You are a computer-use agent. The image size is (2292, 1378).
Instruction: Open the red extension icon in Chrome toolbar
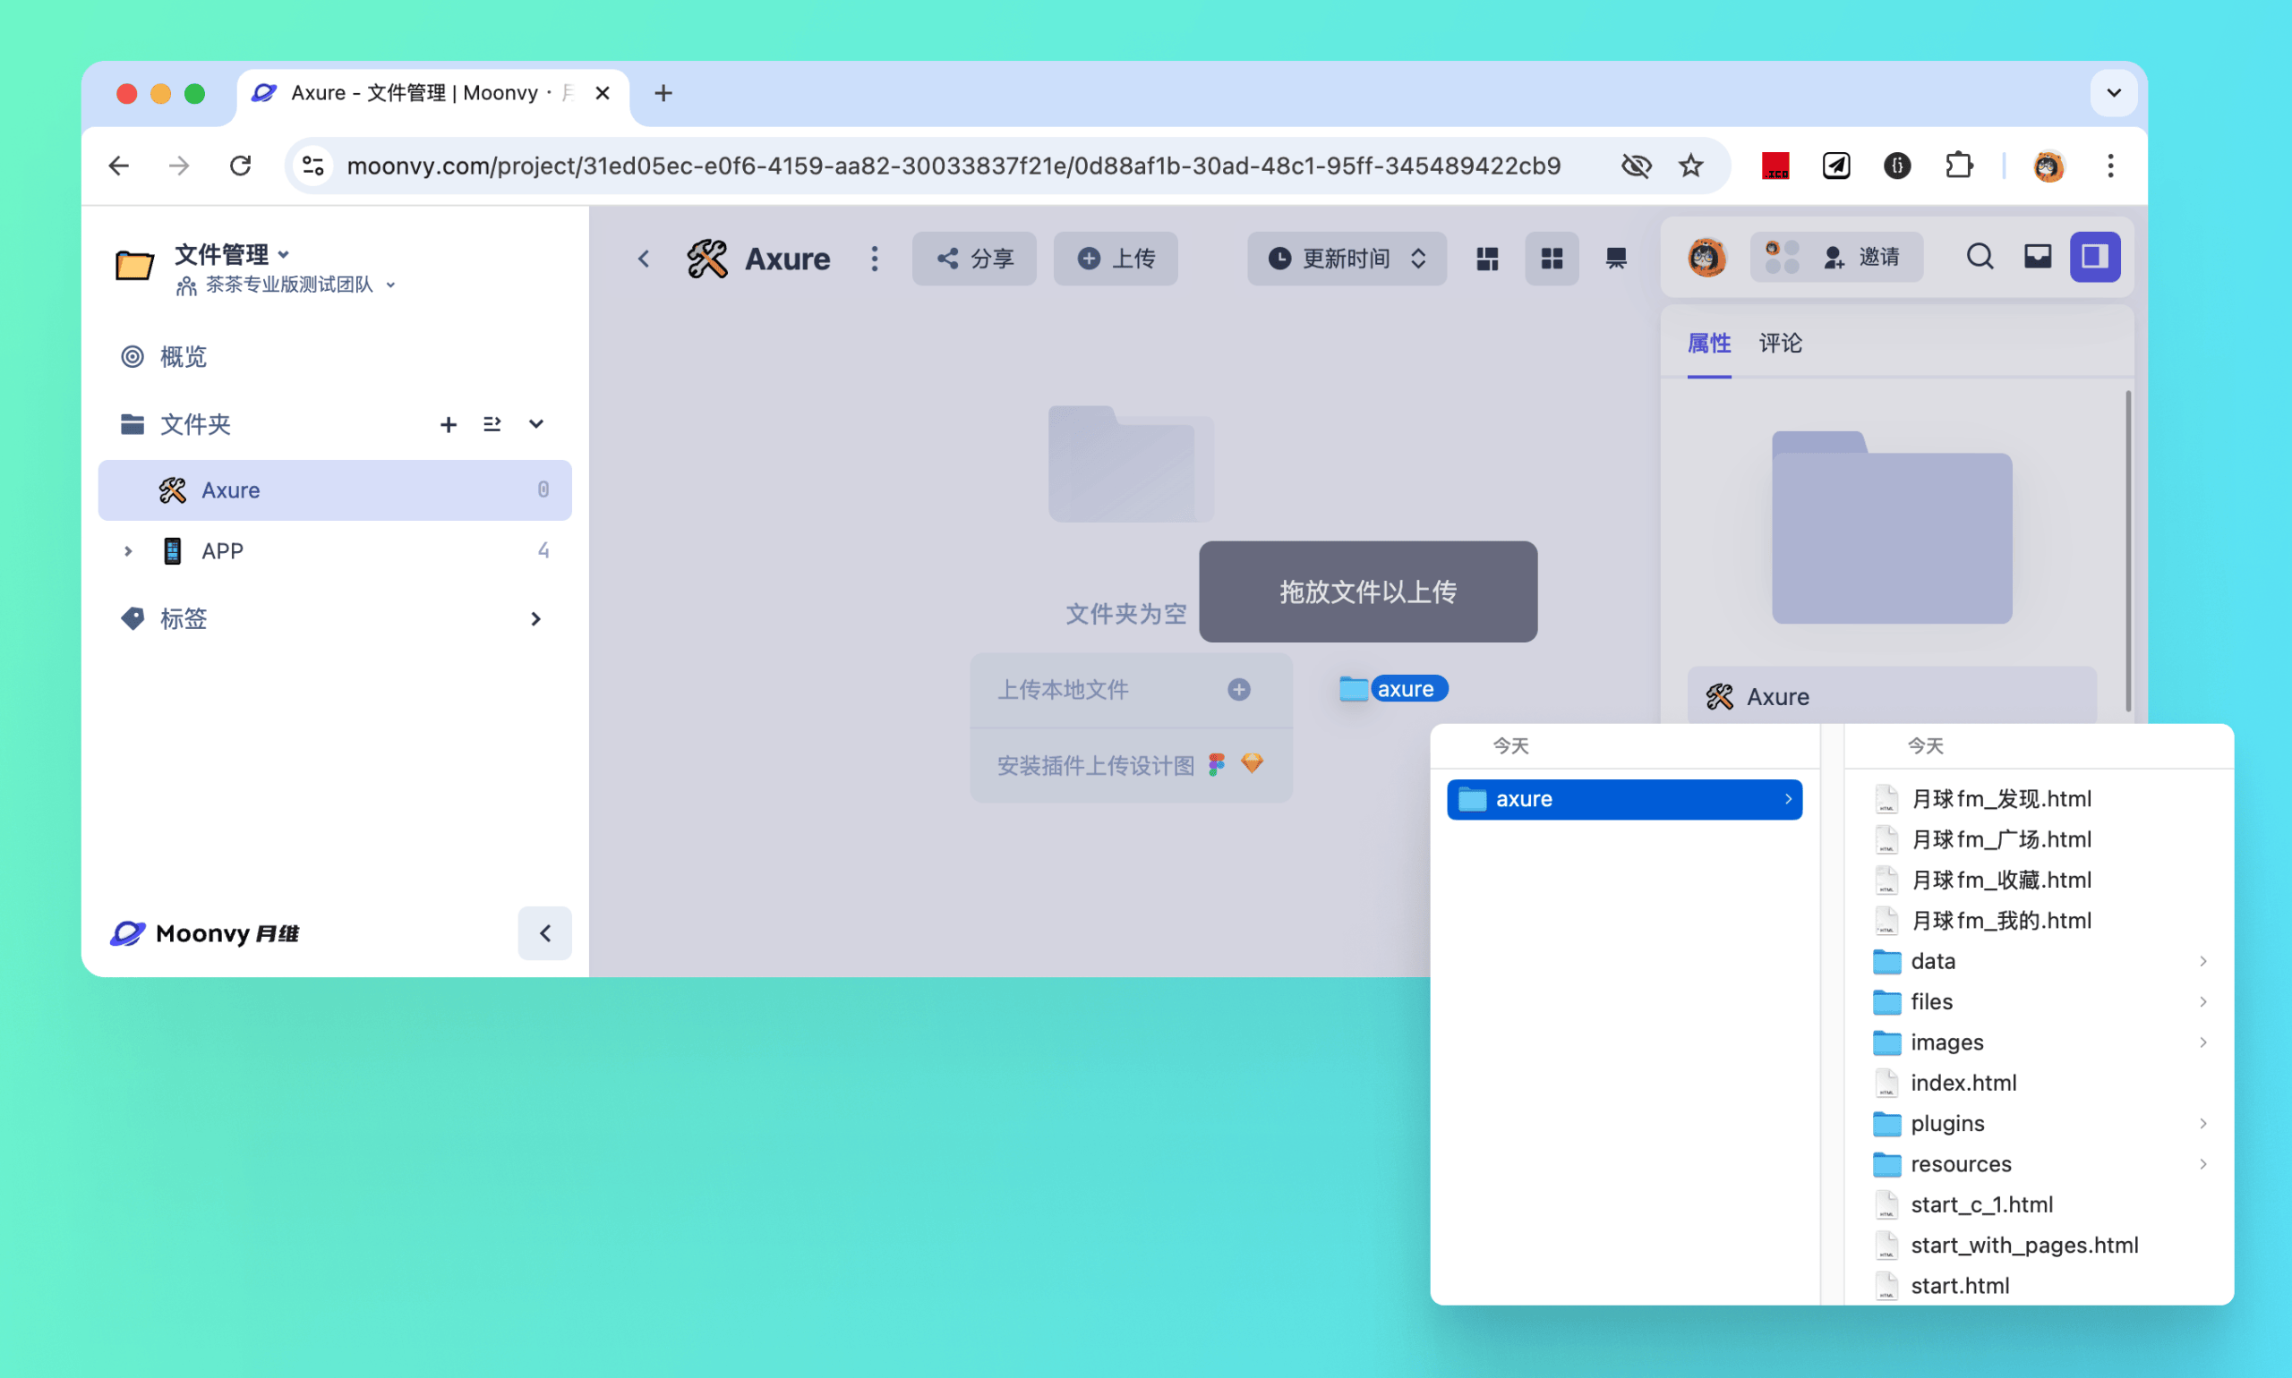(1775, 166)
